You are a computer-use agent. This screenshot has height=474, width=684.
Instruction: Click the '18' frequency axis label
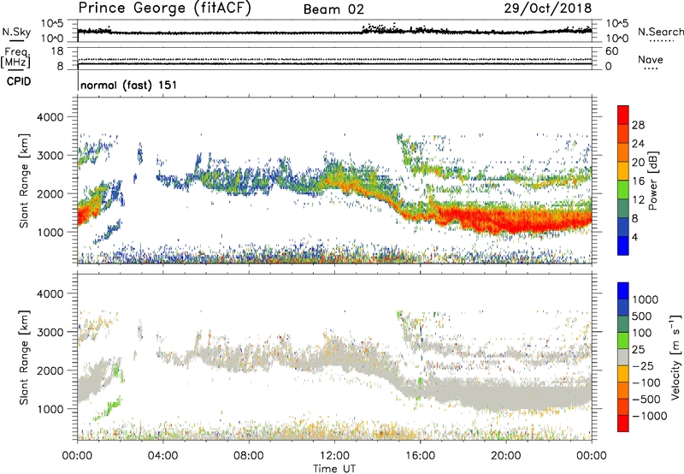pyautogui.click(x=57, y=51)
